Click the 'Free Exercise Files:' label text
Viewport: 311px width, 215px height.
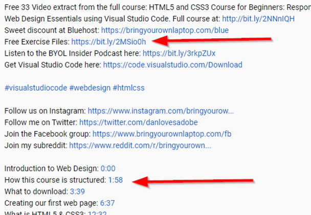coord(37,42)
